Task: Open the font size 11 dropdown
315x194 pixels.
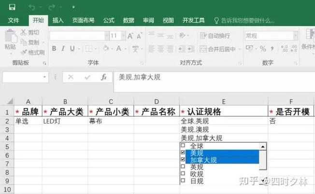Action: pyautogui.click(x=123, y=36)
